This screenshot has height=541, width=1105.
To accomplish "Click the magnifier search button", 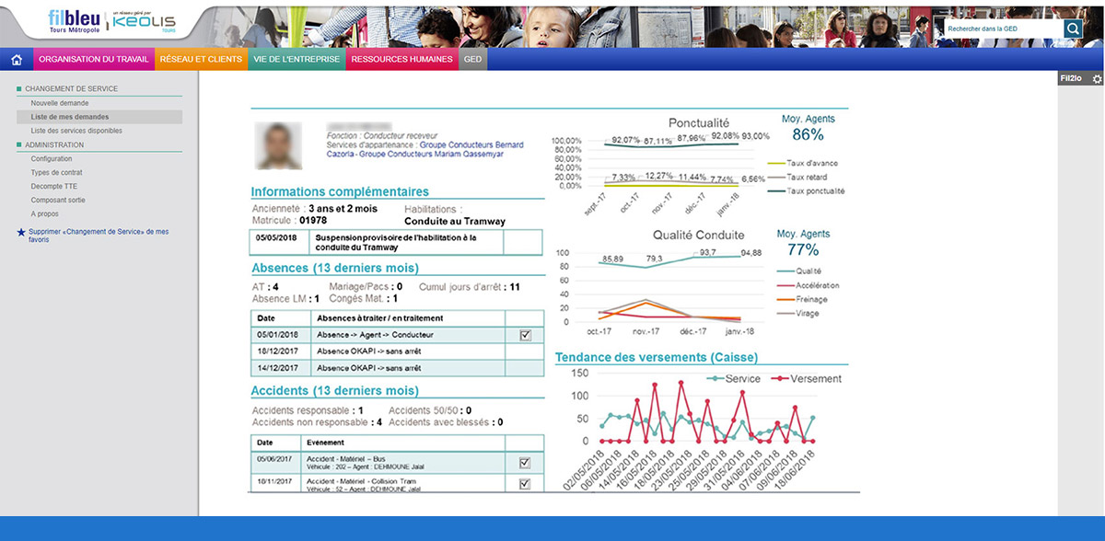I will pyautogui.click(x=1074, y=29).
